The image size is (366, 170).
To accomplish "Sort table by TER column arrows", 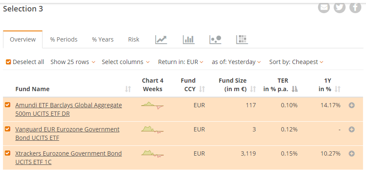I will click(x=295, y=89).
